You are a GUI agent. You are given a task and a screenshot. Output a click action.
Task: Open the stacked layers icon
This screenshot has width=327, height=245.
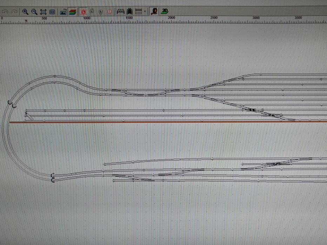72,12
